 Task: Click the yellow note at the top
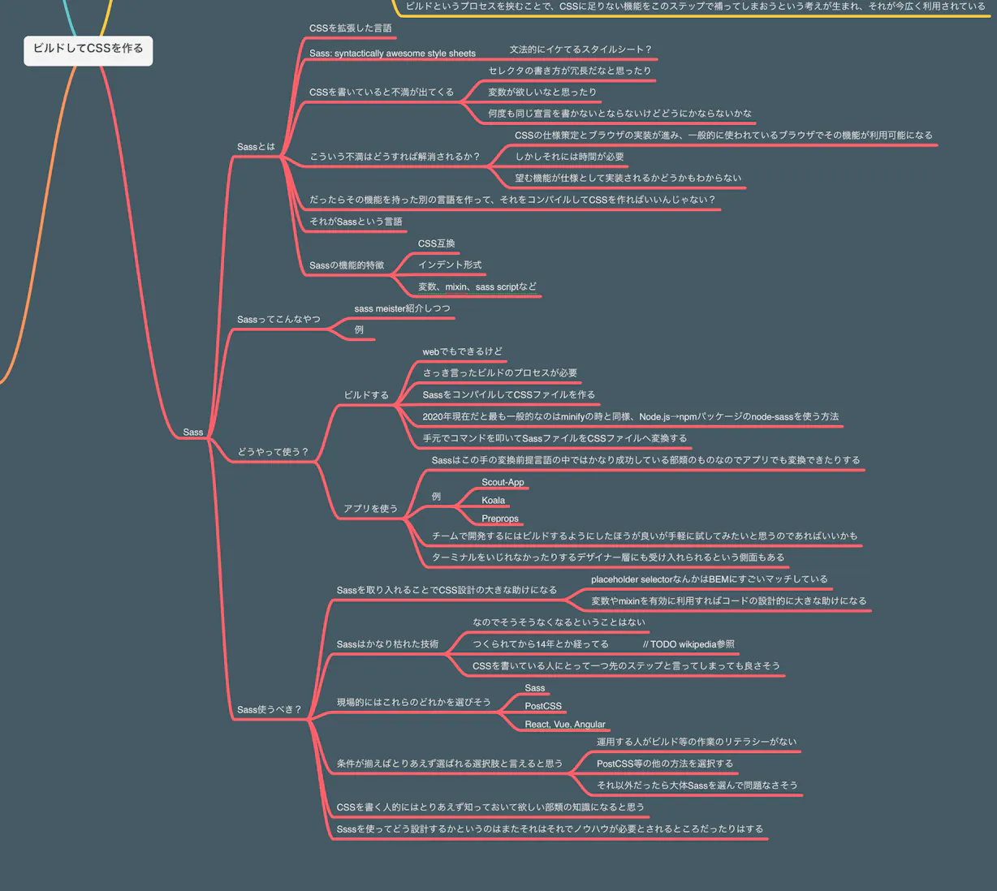(694, 6)
